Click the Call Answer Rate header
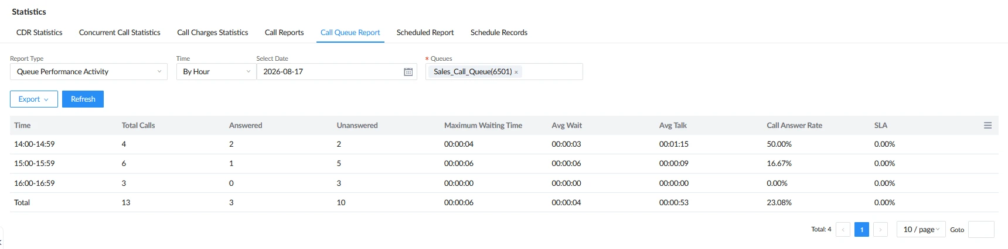The image size is (1008, 249). (x=794, y=126)
